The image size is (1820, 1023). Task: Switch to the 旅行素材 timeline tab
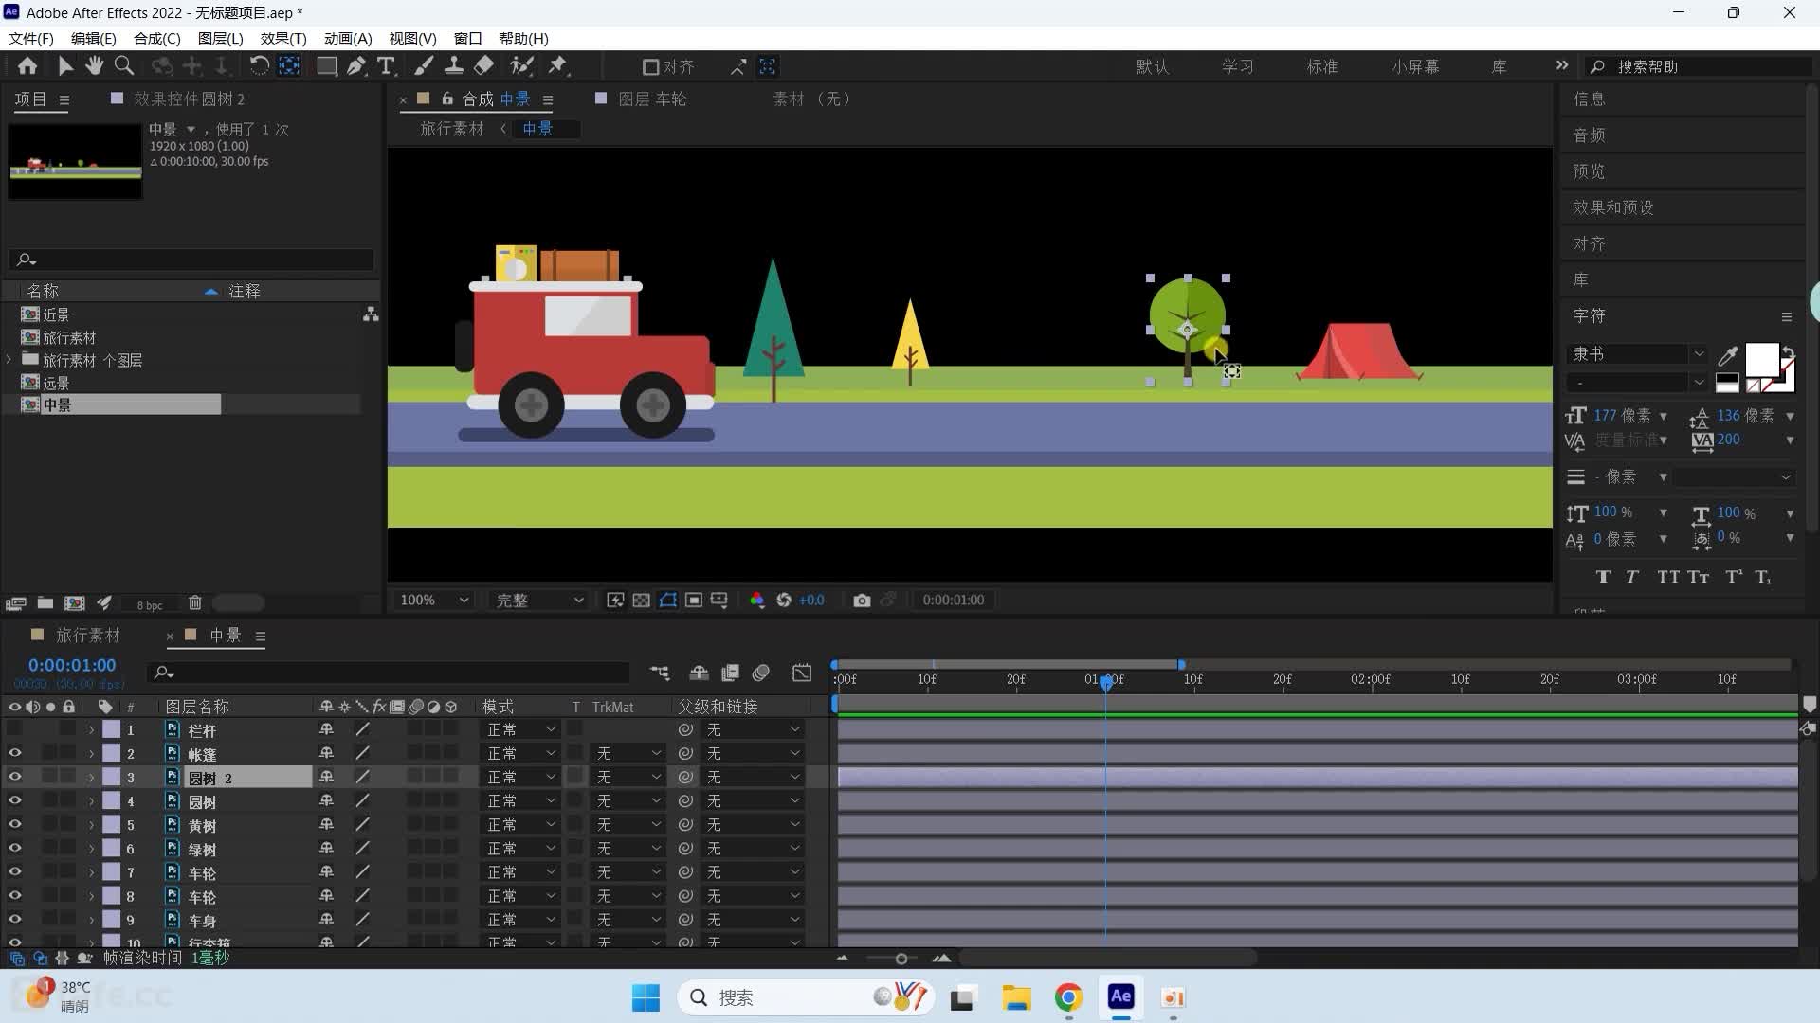pos(87,636)
